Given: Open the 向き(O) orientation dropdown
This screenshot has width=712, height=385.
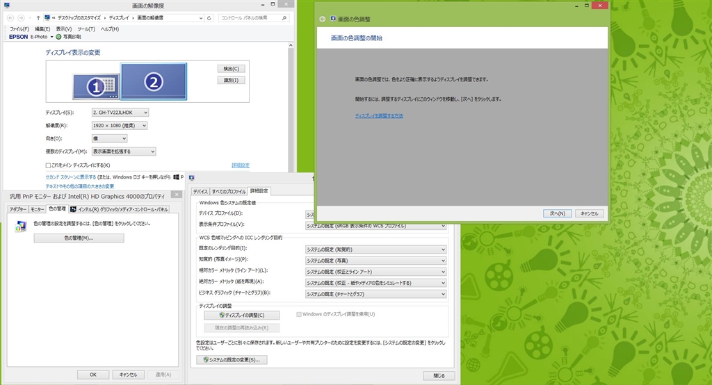Looking at the screenshot, I should pos(109,138).
